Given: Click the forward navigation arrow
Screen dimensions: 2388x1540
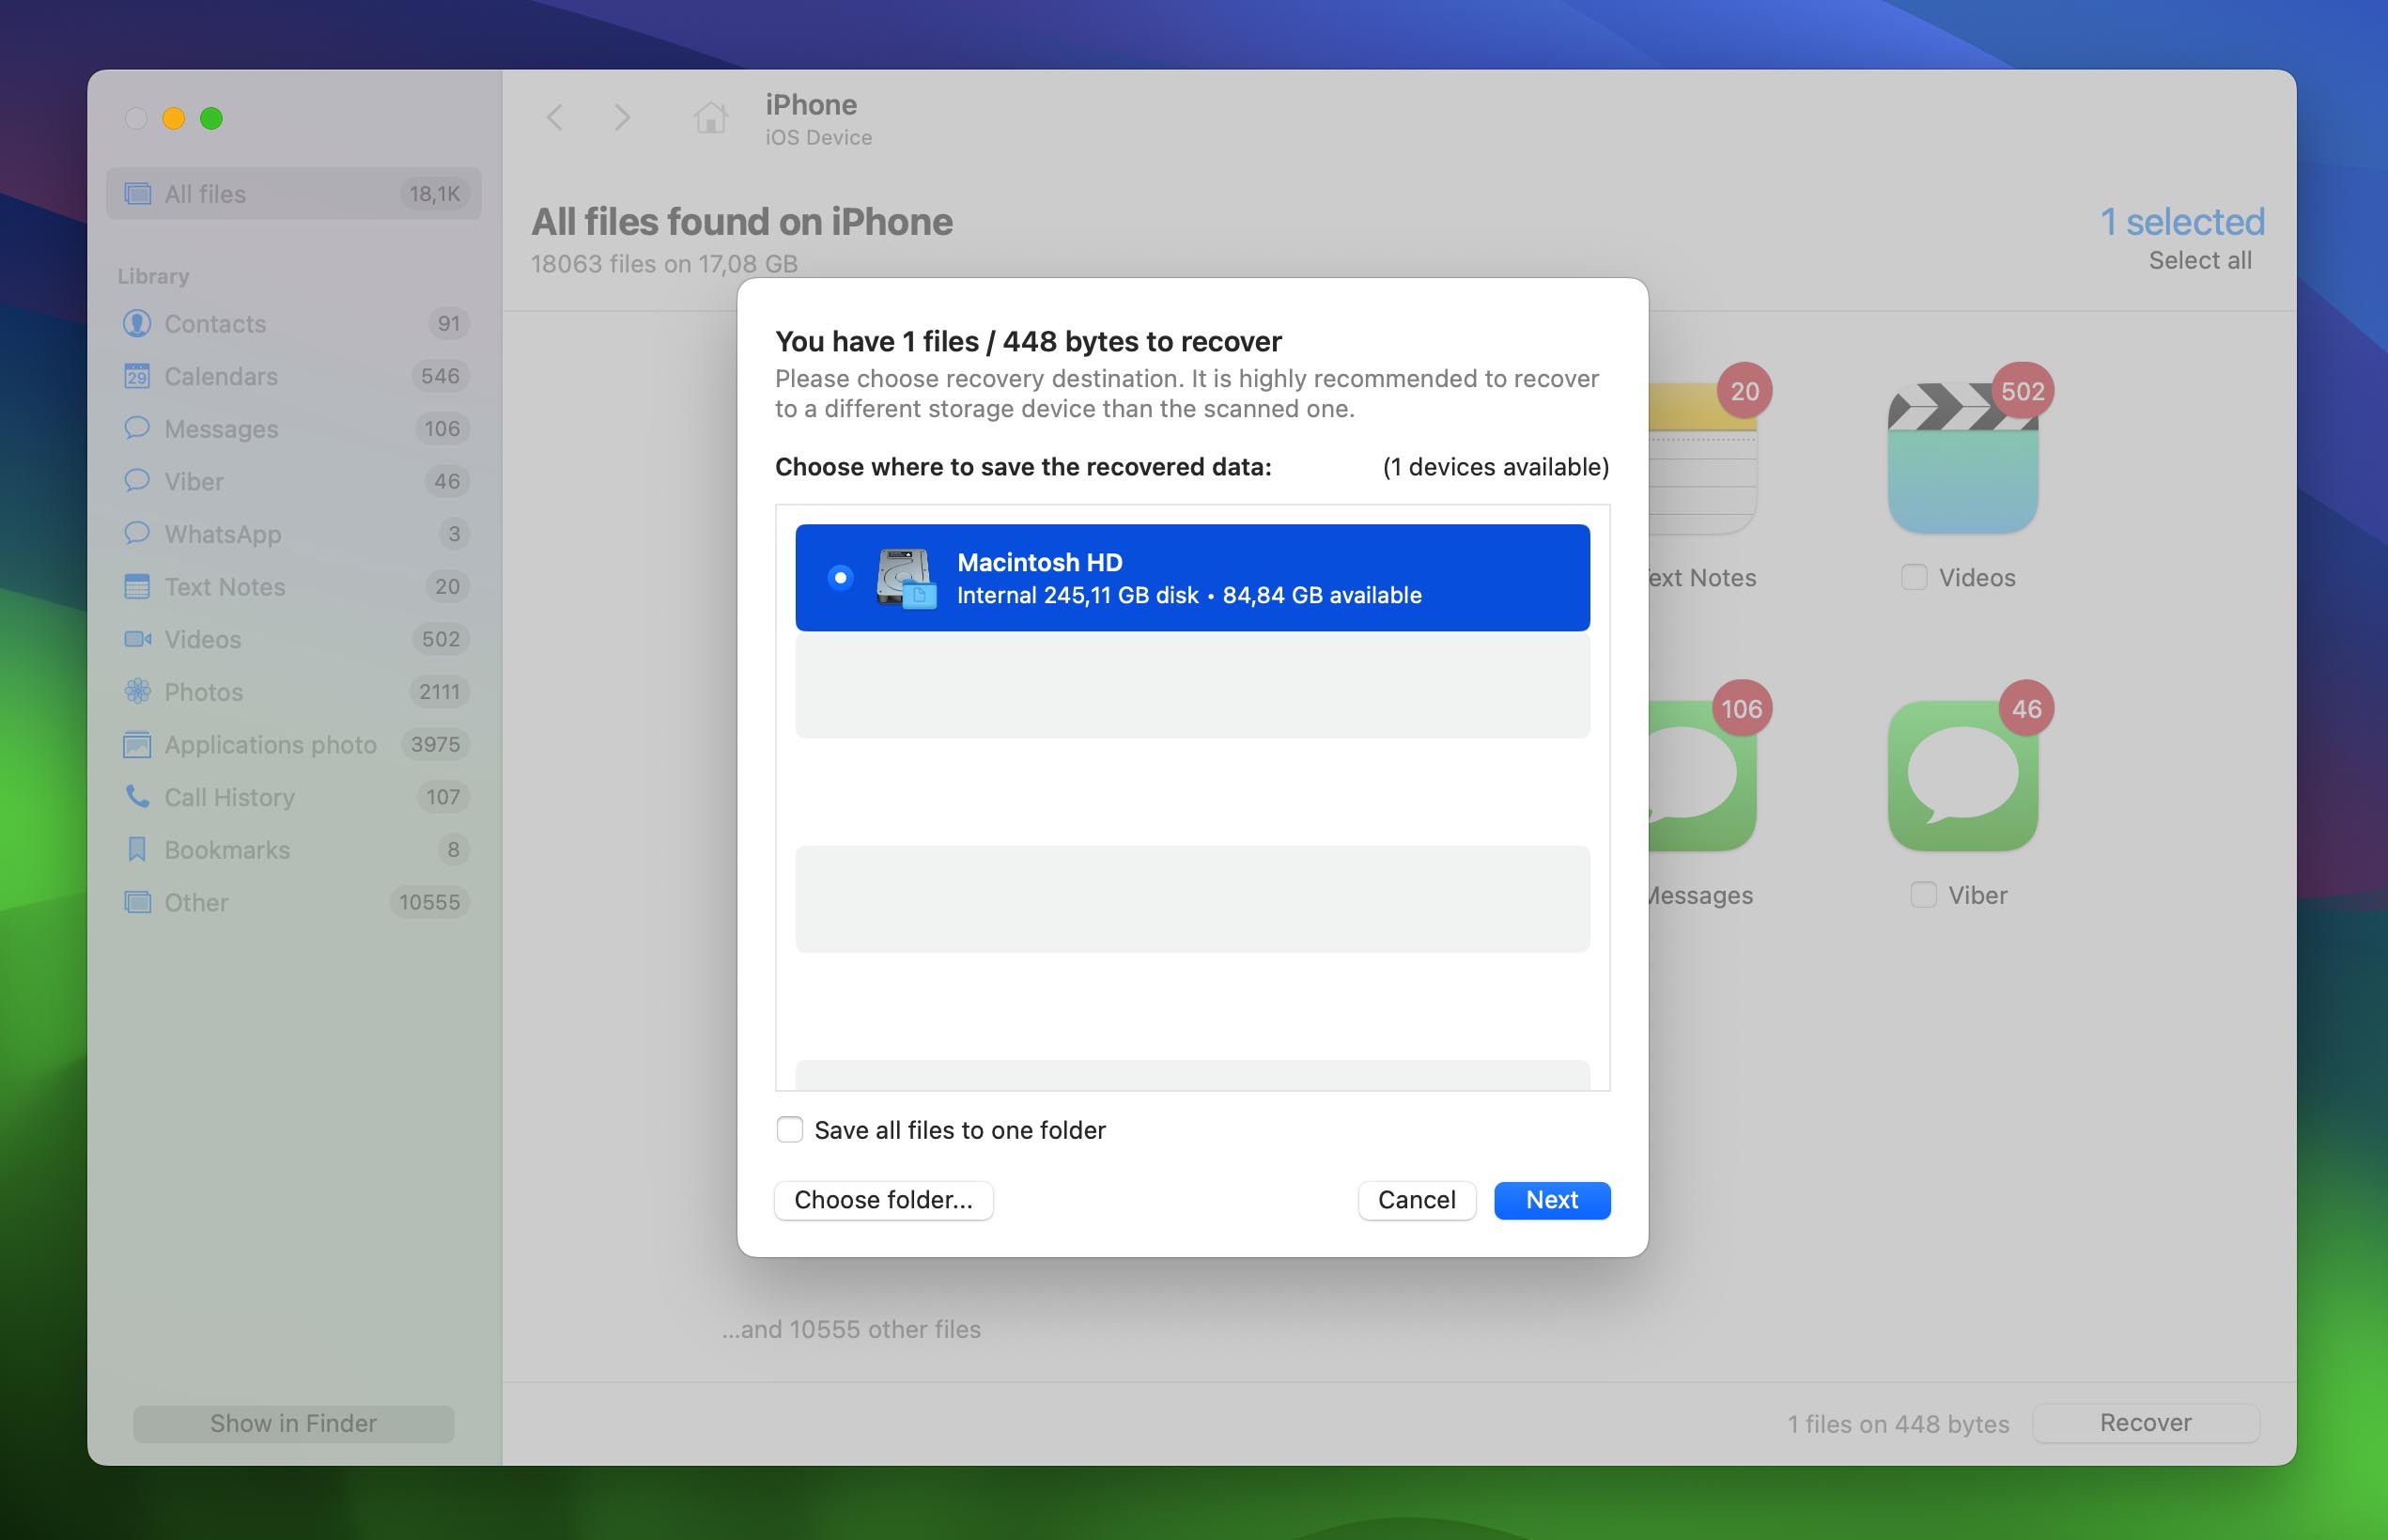Looking at the screenshot, I should coord(620,117).
